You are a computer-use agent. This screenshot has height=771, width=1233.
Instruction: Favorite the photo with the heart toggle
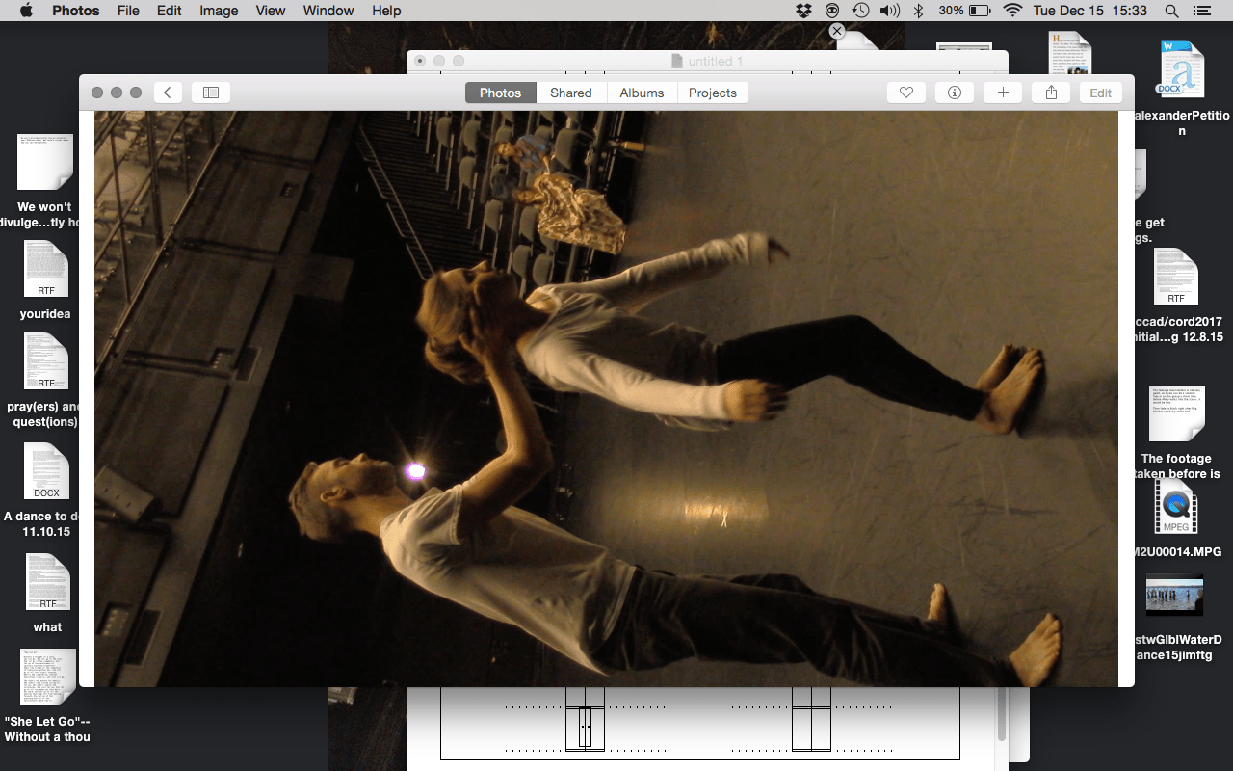905,92
